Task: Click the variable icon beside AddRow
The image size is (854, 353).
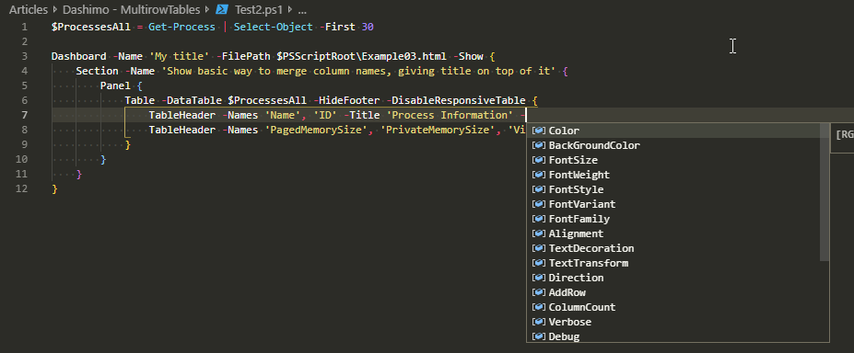Action: pyautogui.click(x=539, y=291)
